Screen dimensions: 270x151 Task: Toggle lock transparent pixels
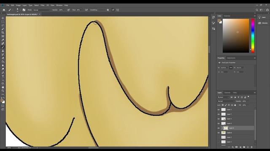coord(223,105)
